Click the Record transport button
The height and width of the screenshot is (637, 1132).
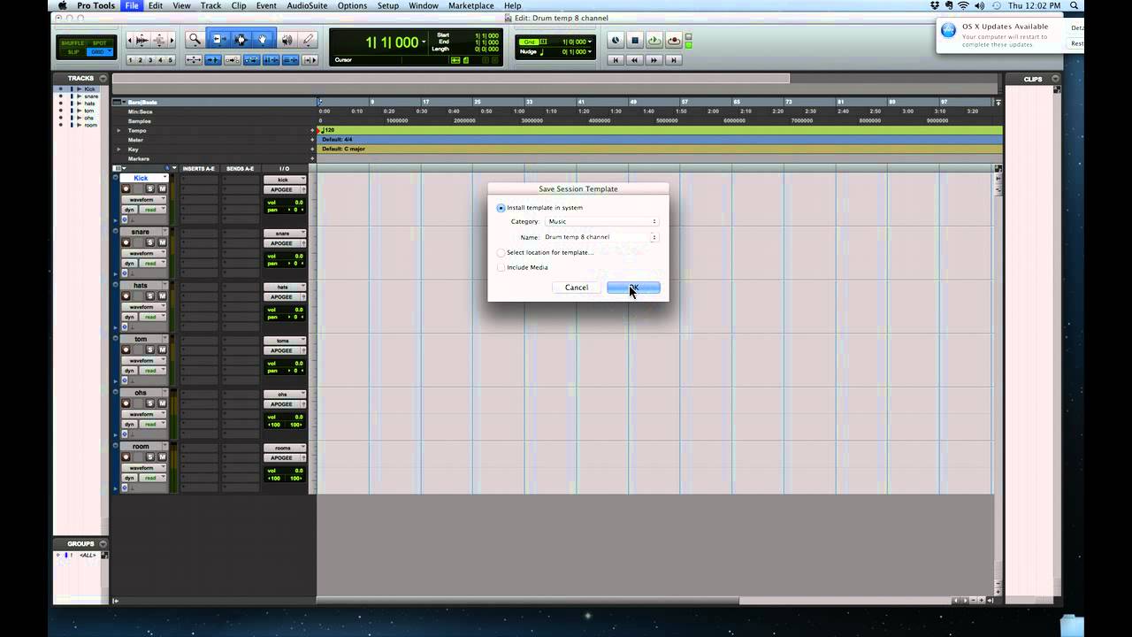click(674, 41)
